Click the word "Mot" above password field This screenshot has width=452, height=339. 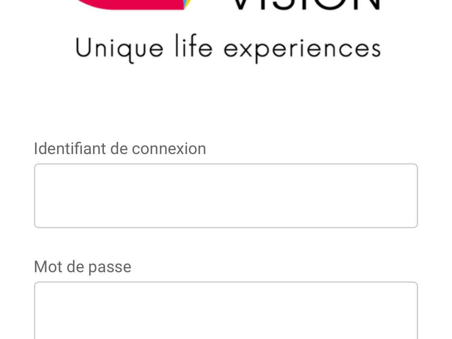[x=46, y=267]
